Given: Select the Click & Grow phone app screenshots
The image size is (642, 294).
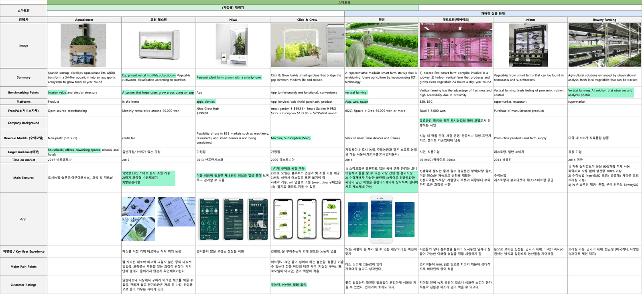Looking at the screenshot, I should (308, 219).
